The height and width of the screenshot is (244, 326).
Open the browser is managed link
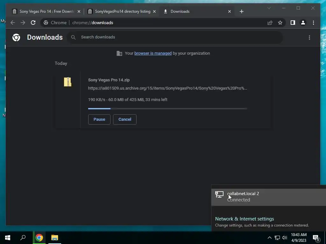coord(153,53)
